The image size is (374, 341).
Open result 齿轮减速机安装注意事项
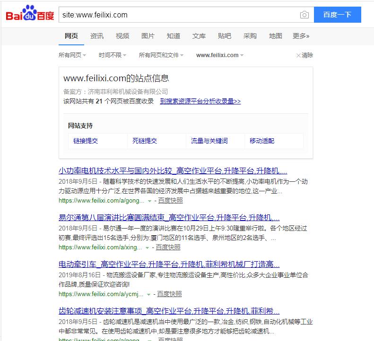(x=169, y=311)
